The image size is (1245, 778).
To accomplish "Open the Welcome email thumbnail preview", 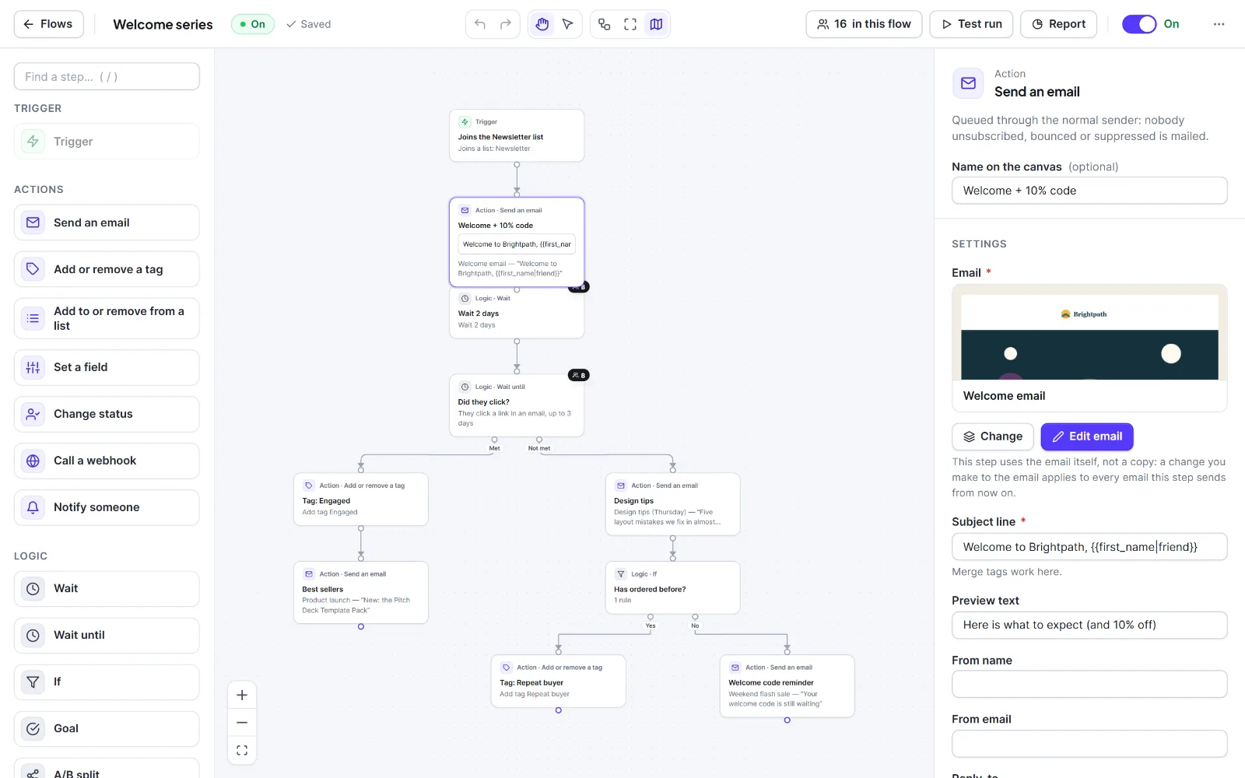I will point(1089,348).
